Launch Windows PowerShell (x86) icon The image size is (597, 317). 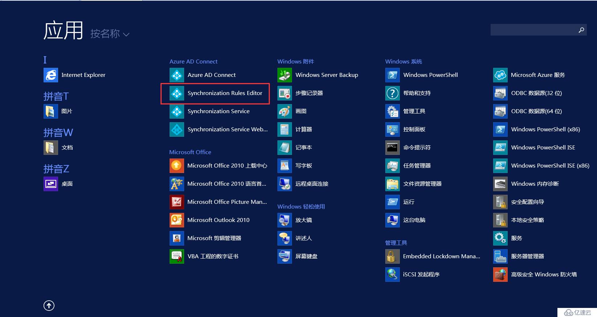500,129
